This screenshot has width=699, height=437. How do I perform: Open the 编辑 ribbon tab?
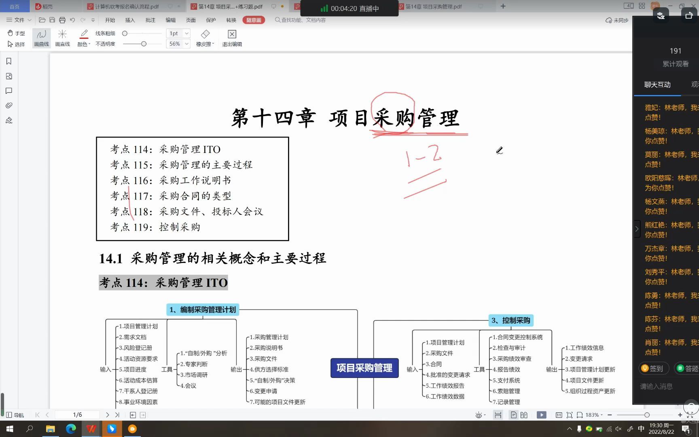[171, 20]
